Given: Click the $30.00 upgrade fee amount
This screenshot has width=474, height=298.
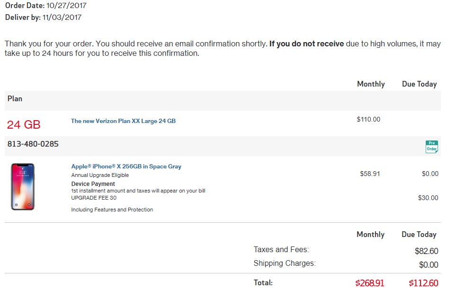Looking at the screenshot, I should 428,198.
